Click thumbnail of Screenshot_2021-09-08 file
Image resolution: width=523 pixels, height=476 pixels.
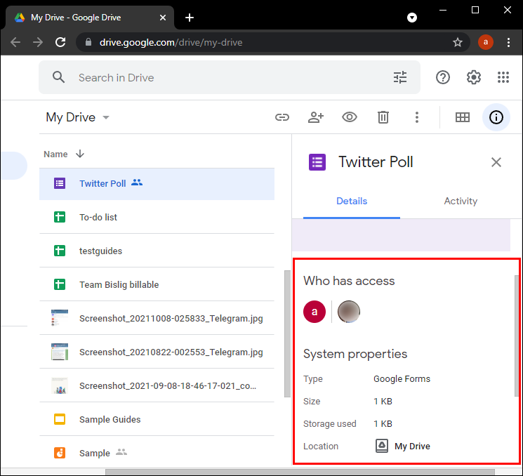60,385
